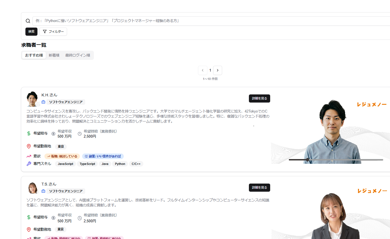Click location pin icon in K.H.さん's card
This screenshot has height=239, width=390.
coord(28,146)
